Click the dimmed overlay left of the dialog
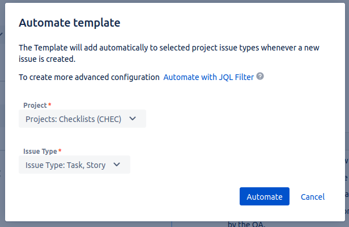 2,113
